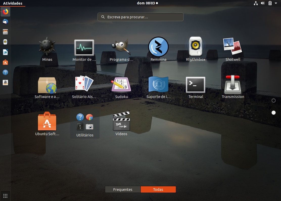
Task: Start the Minas game
Action: [x=47, y=47]
